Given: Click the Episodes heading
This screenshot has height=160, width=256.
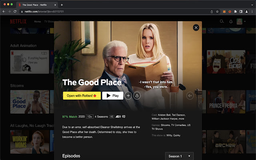Looking at the screenshot, I should click(x=71, y=156).
